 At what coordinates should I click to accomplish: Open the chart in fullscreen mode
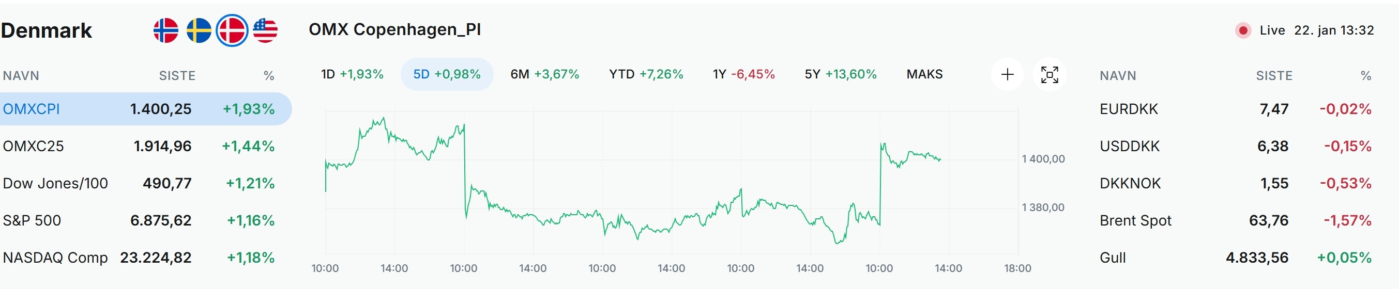coord(1050,74)
